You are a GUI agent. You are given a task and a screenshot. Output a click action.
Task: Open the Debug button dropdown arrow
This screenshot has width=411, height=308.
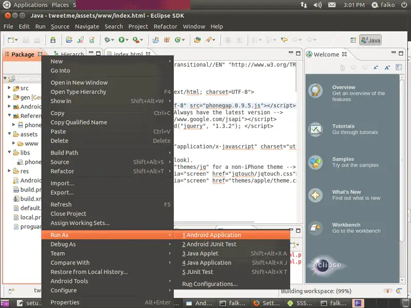tap(113, 40)
